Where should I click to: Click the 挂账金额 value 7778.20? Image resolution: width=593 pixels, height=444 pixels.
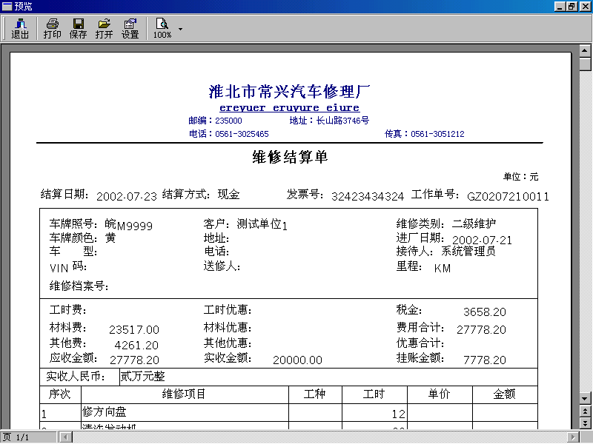click(x=485, y=360)
